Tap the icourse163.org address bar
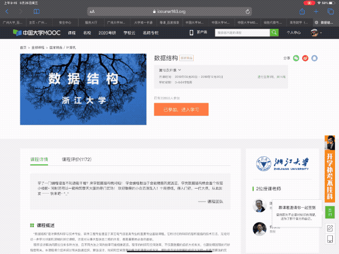The image size is (339, 254). (x=169, y=11)
